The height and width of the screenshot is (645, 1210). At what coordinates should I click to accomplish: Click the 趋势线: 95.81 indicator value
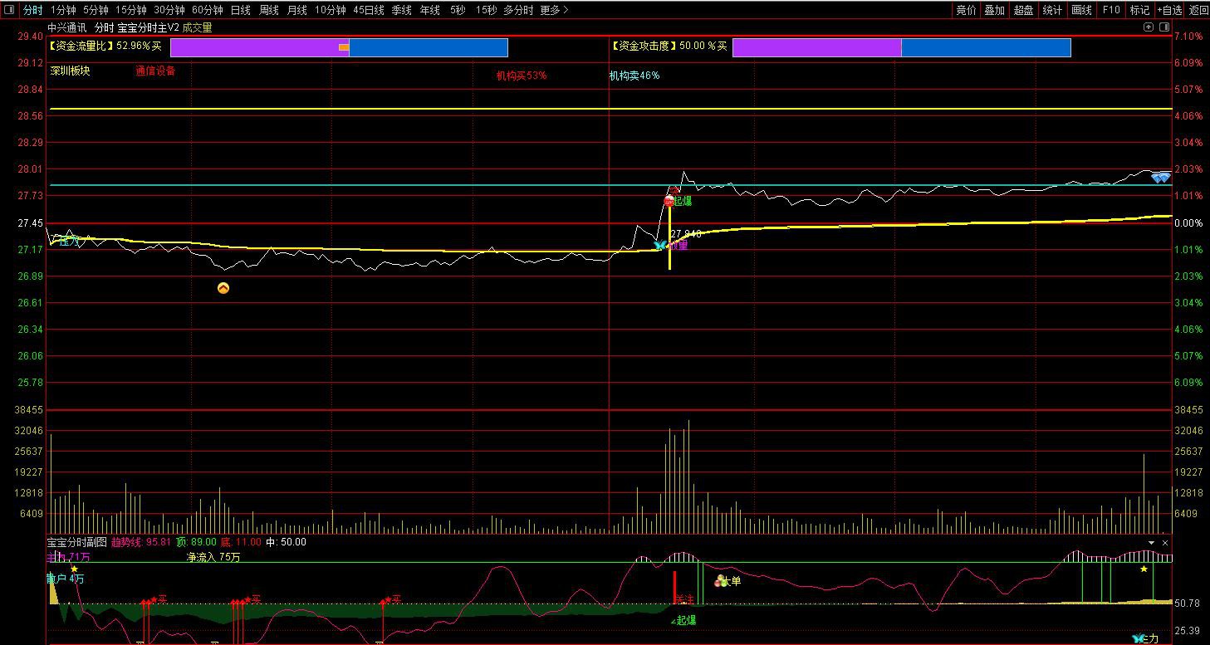(x=141, y=542)
